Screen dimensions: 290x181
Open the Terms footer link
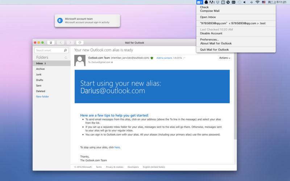point(99,167)
